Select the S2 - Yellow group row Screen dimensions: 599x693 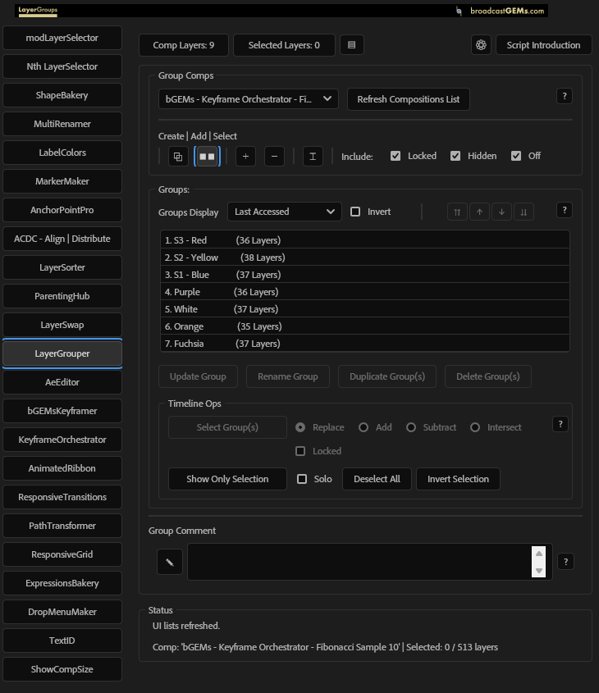(365, 258)
